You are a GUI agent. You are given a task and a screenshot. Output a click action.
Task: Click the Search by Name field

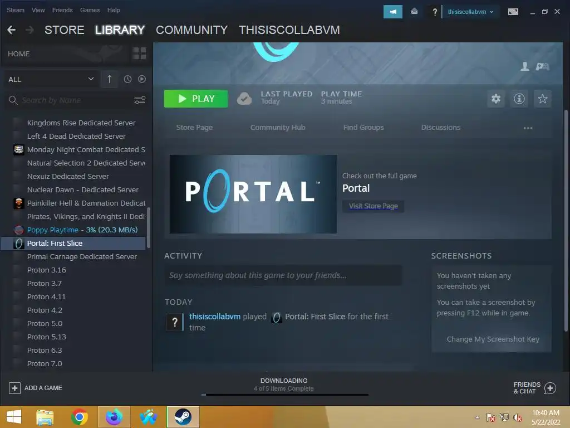pos(76,100)
